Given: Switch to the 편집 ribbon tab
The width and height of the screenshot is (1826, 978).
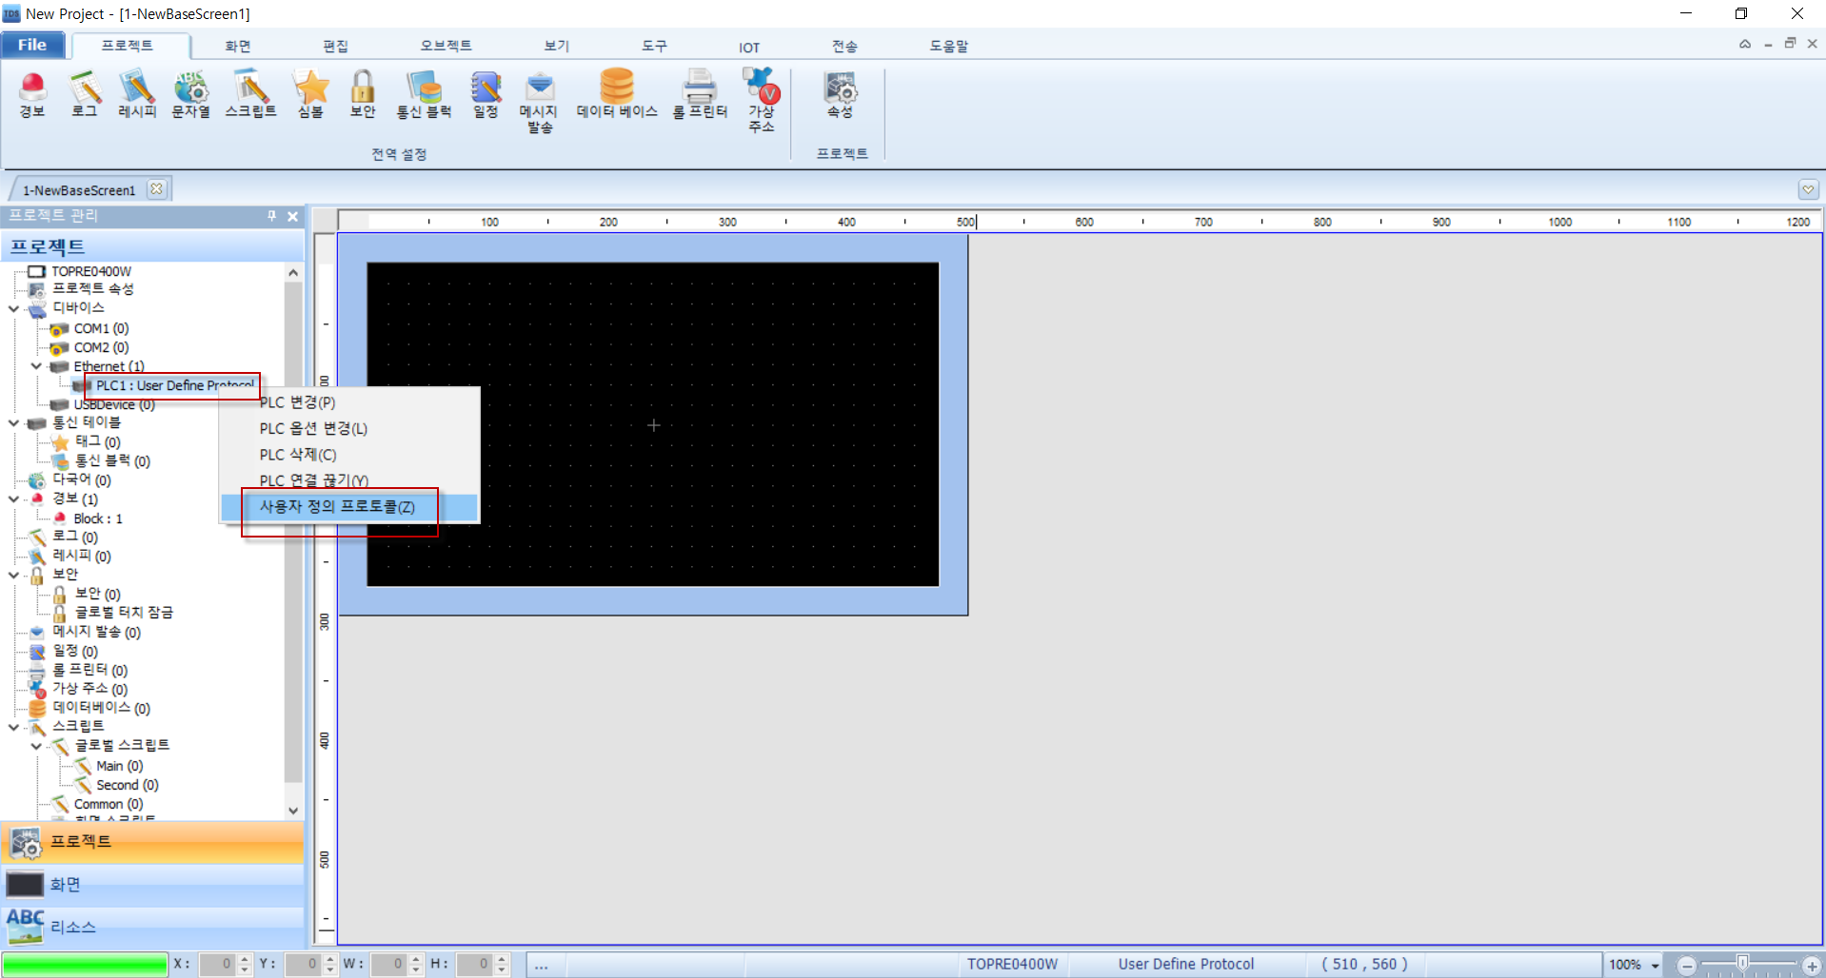Looking at the screenshot, I should pos(335,46).
